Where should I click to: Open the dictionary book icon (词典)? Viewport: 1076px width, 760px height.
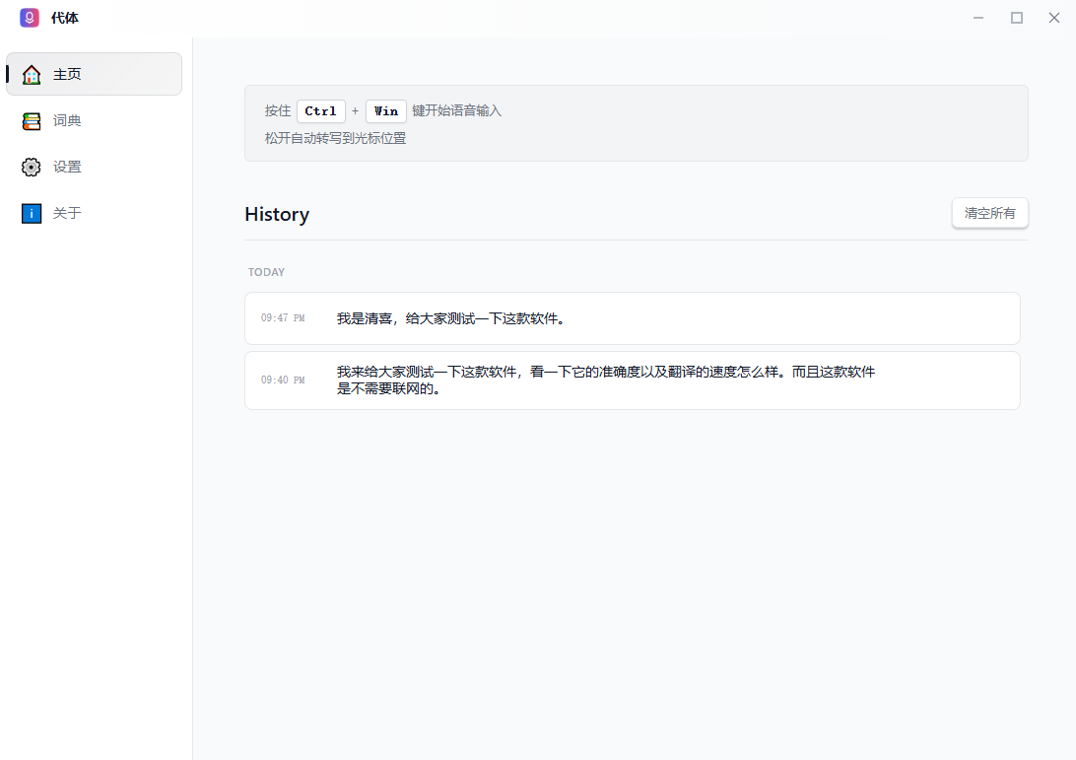[x=31, y=120]
